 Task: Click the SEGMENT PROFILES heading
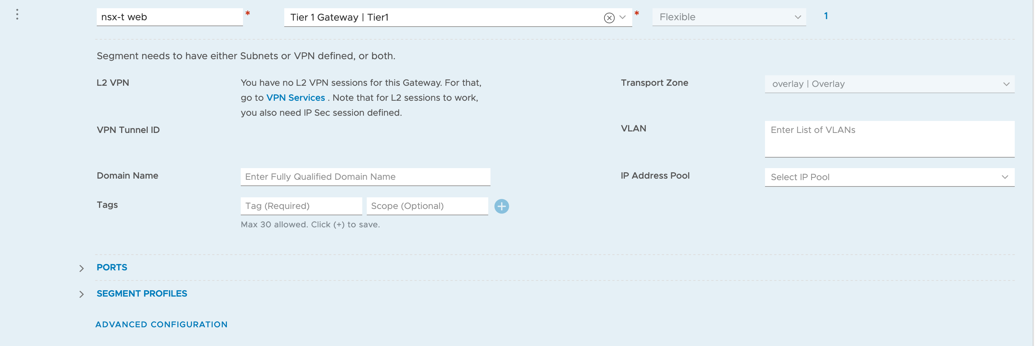click(x=141, y=294)
